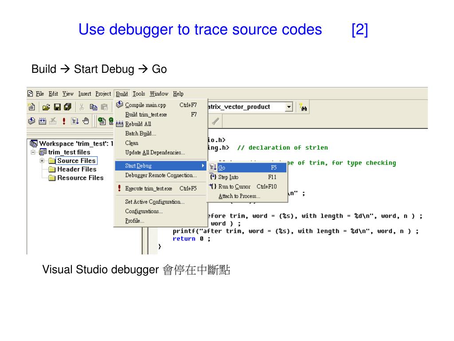Image resolution: width=454 pixels, height=341 pixels.
Task: Choose Compile main.cpp menu entry
Action: pyautogui.click(x=161, y=105)
